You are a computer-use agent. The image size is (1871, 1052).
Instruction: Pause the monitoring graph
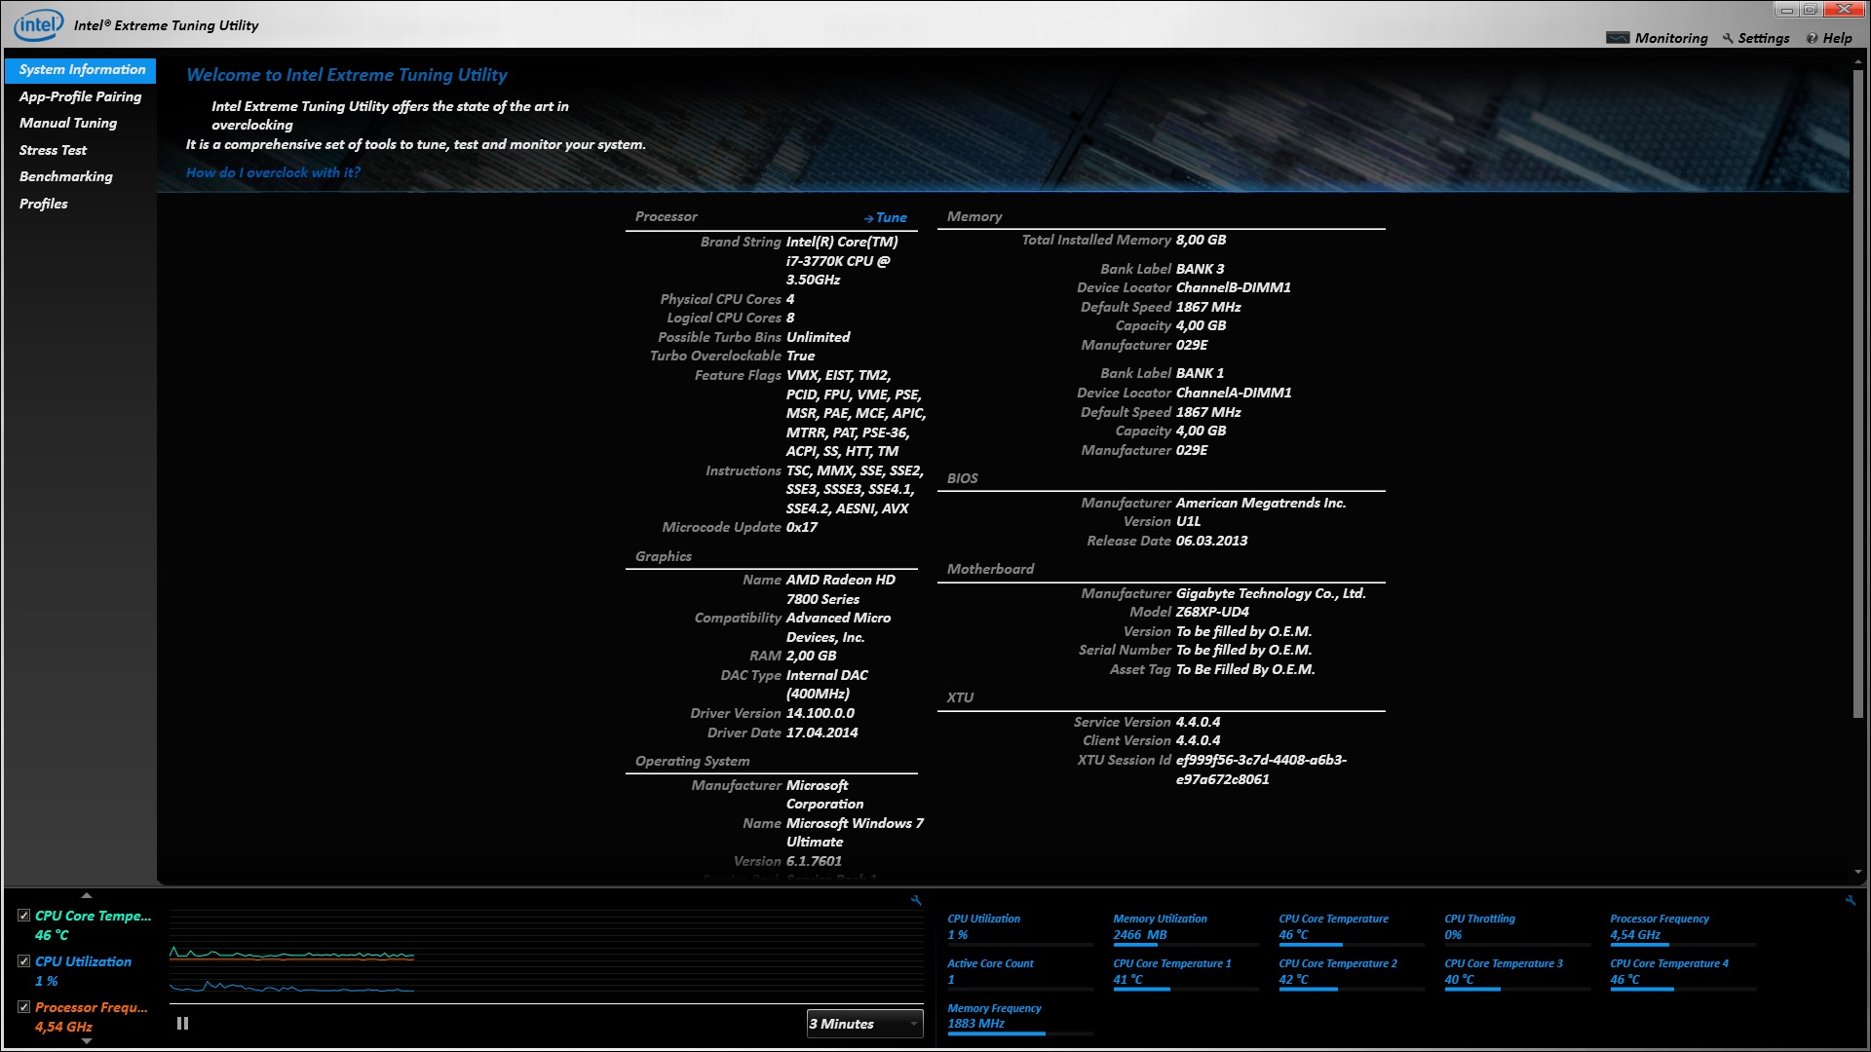pyautogui.click(x=182, y=1024)
